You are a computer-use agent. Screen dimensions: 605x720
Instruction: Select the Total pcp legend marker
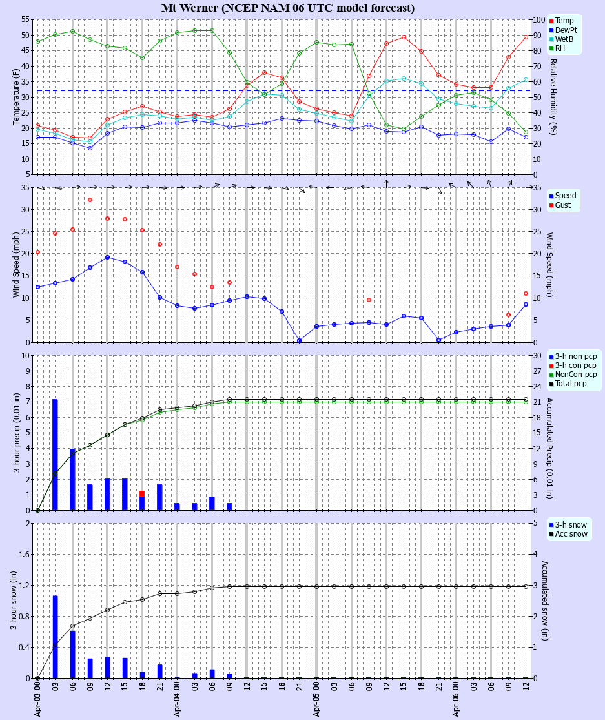[550, 384]
